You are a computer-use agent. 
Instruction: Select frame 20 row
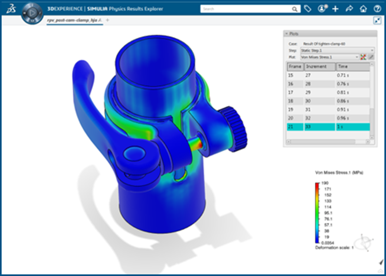click(x=328, y=118)
